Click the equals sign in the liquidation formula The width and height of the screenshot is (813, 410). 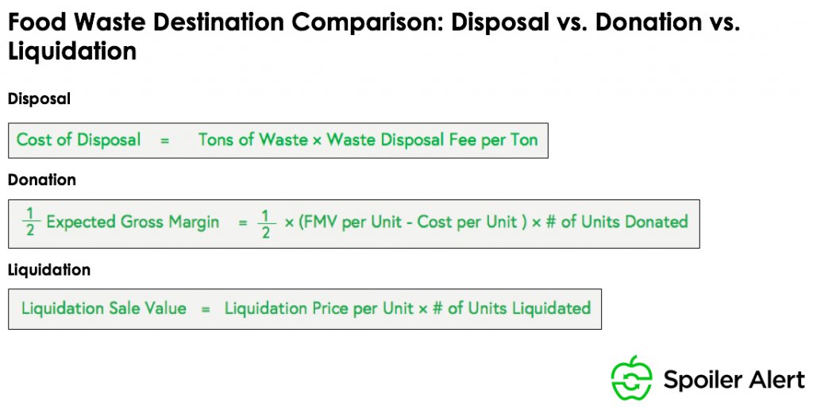pos(206,309)
